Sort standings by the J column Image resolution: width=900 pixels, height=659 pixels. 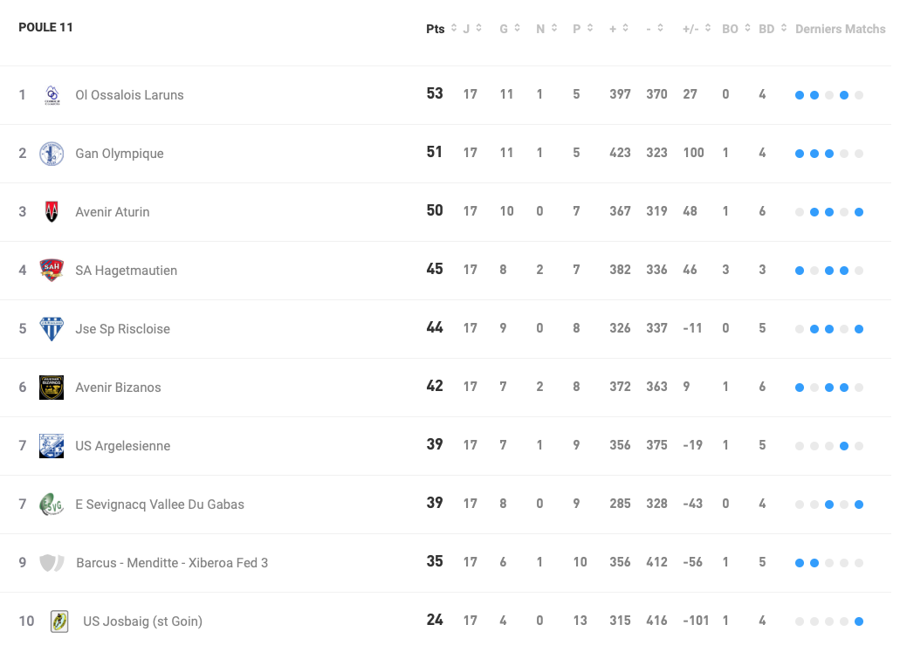pyautogui.click(x=472, y=29)
